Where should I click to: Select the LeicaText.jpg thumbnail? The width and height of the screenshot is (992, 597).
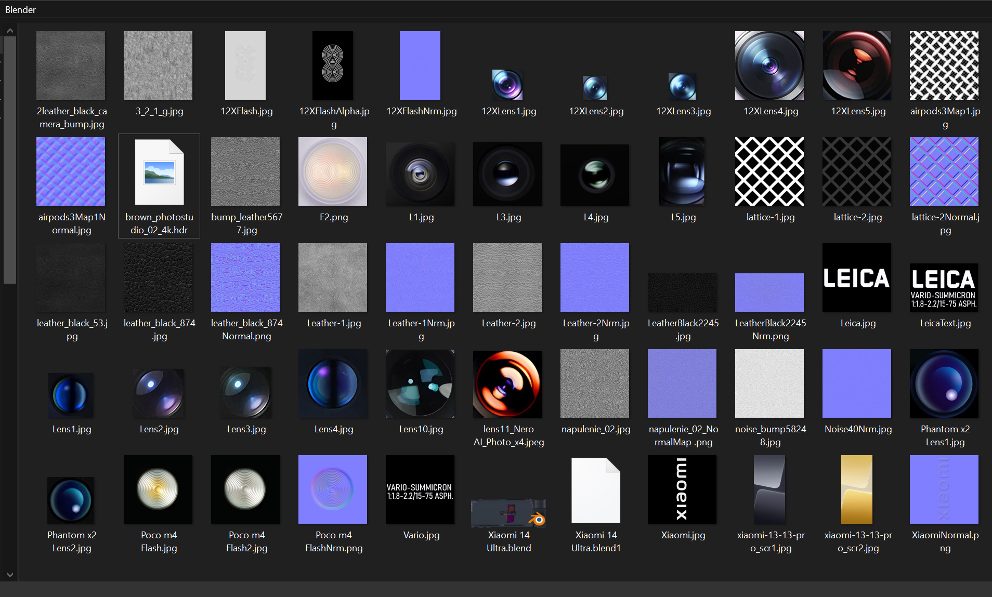click(x=944, y=287)
